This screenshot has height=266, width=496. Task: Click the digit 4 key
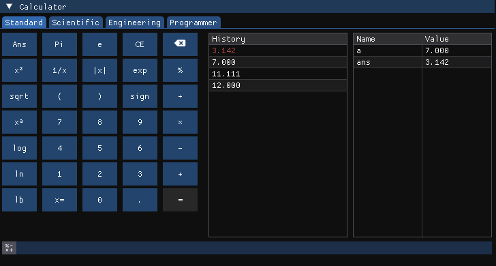[x=59, y=148]
